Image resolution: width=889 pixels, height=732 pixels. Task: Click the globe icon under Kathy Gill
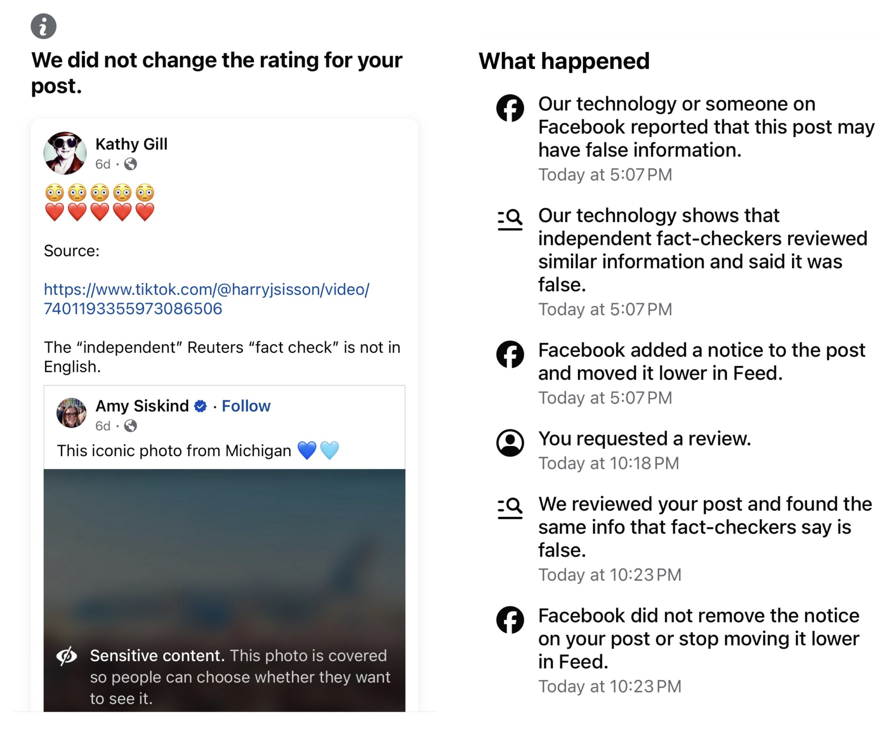(x=130, y=164)
